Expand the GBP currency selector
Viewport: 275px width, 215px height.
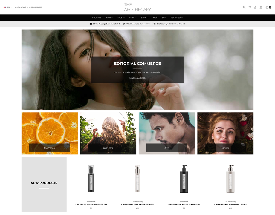[x=8, y=7]
